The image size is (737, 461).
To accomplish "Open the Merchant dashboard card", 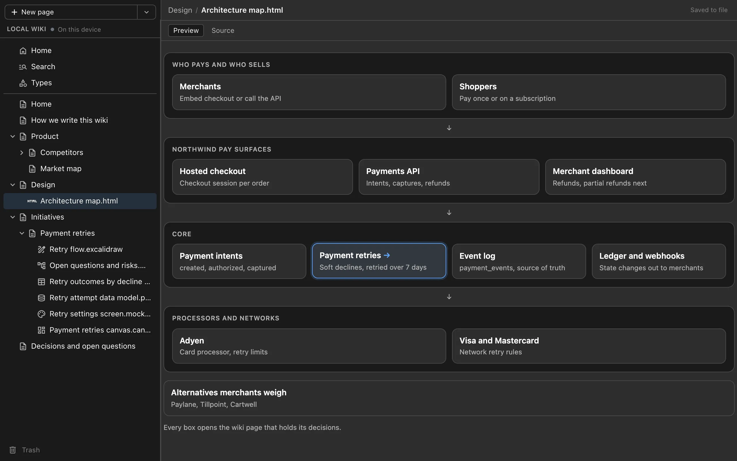I will click(635, 177).
